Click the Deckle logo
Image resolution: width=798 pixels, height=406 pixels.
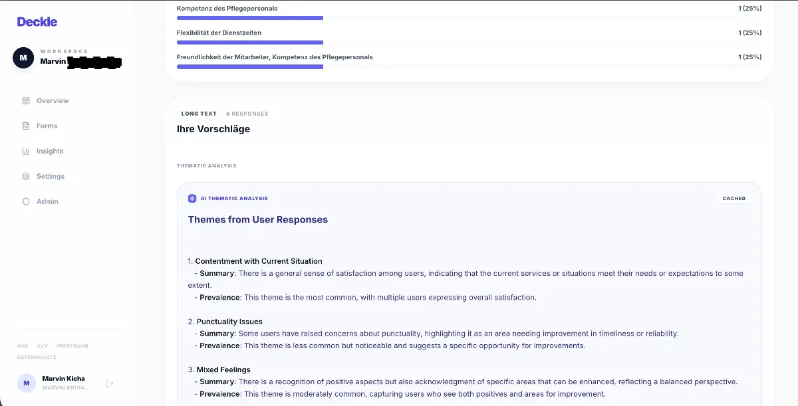click(x=37, y=22)
